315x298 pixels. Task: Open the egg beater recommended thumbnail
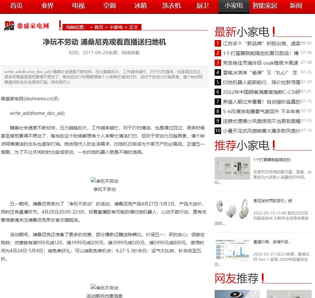click(x=232, y=168)
